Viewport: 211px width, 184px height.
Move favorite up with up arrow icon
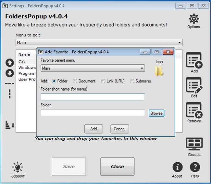click(10, 63)
